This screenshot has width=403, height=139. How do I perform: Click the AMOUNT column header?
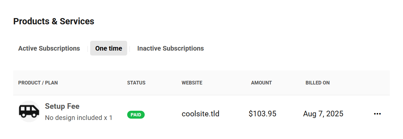(261, 83)
